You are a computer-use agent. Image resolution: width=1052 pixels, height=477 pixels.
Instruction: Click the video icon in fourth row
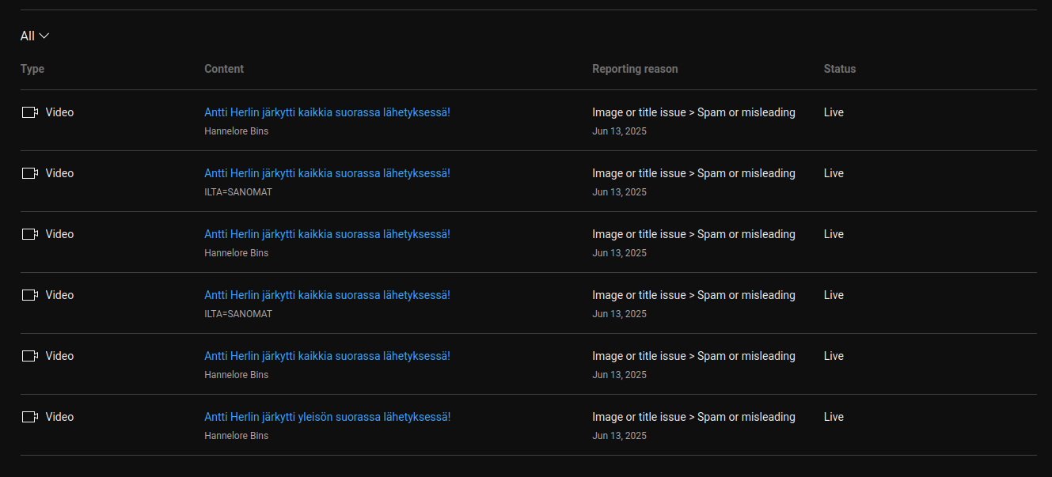(x=30, y=295)
